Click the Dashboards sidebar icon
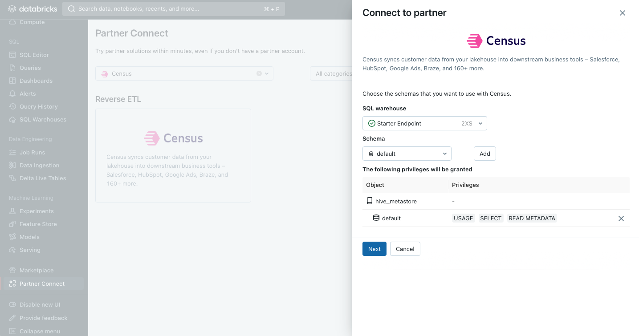 [x=12, y=81]
